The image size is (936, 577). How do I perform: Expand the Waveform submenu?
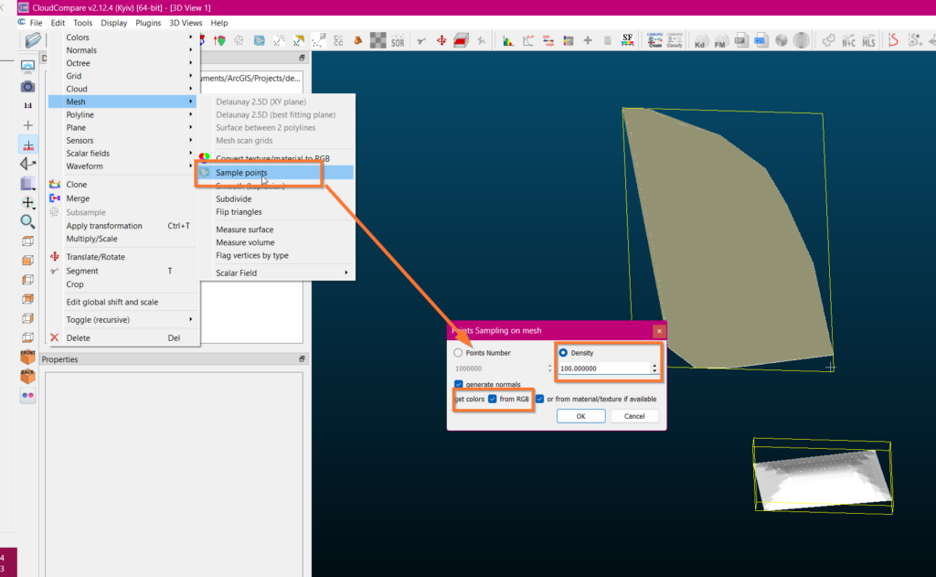(x=123, y=166)
